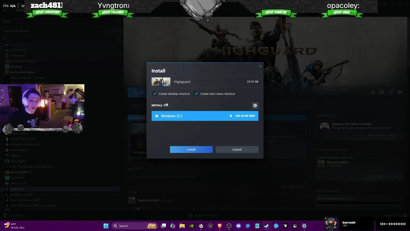Select Hunt: Showdown 1896 (Test Server)
This screenshot has width=410, height=231.
(x=33, y=206)
